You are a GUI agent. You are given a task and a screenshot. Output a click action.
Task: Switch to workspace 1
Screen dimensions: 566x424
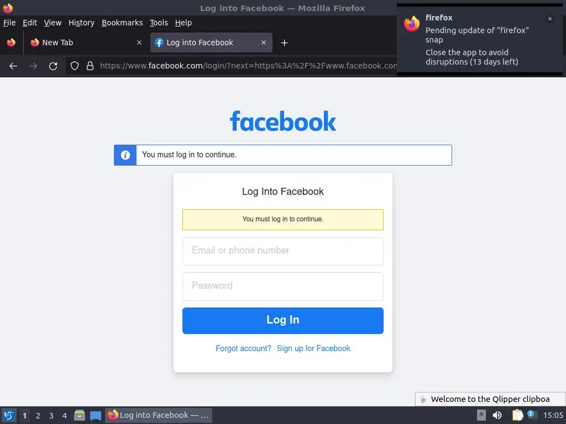24,416
